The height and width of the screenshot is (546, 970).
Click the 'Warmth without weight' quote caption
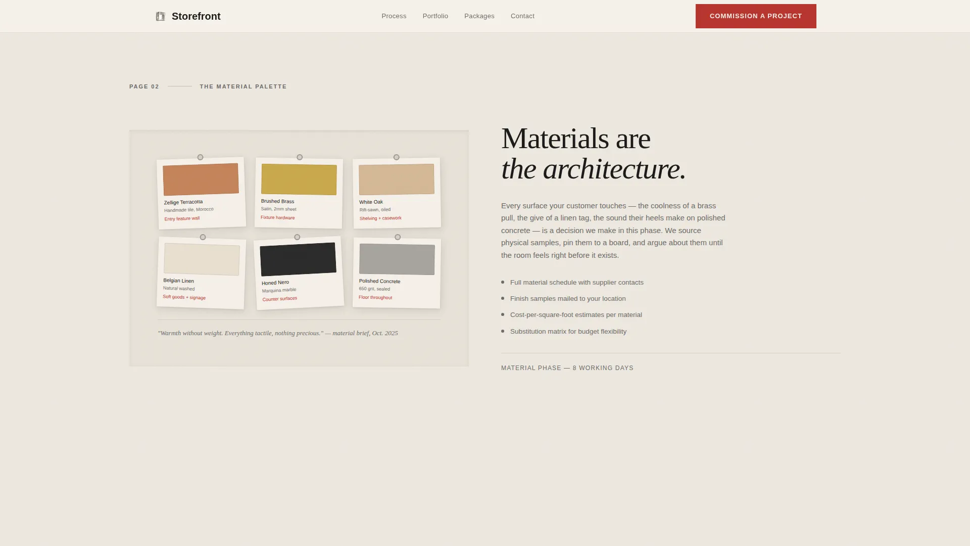pyautogui.click(x=278, y=333)
